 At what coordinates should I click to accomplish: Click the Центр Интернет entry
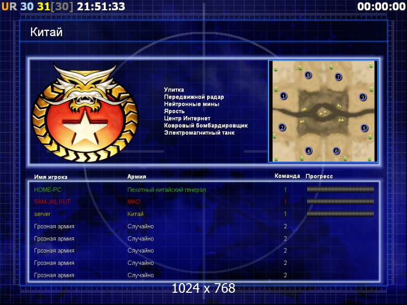point(187,118)
